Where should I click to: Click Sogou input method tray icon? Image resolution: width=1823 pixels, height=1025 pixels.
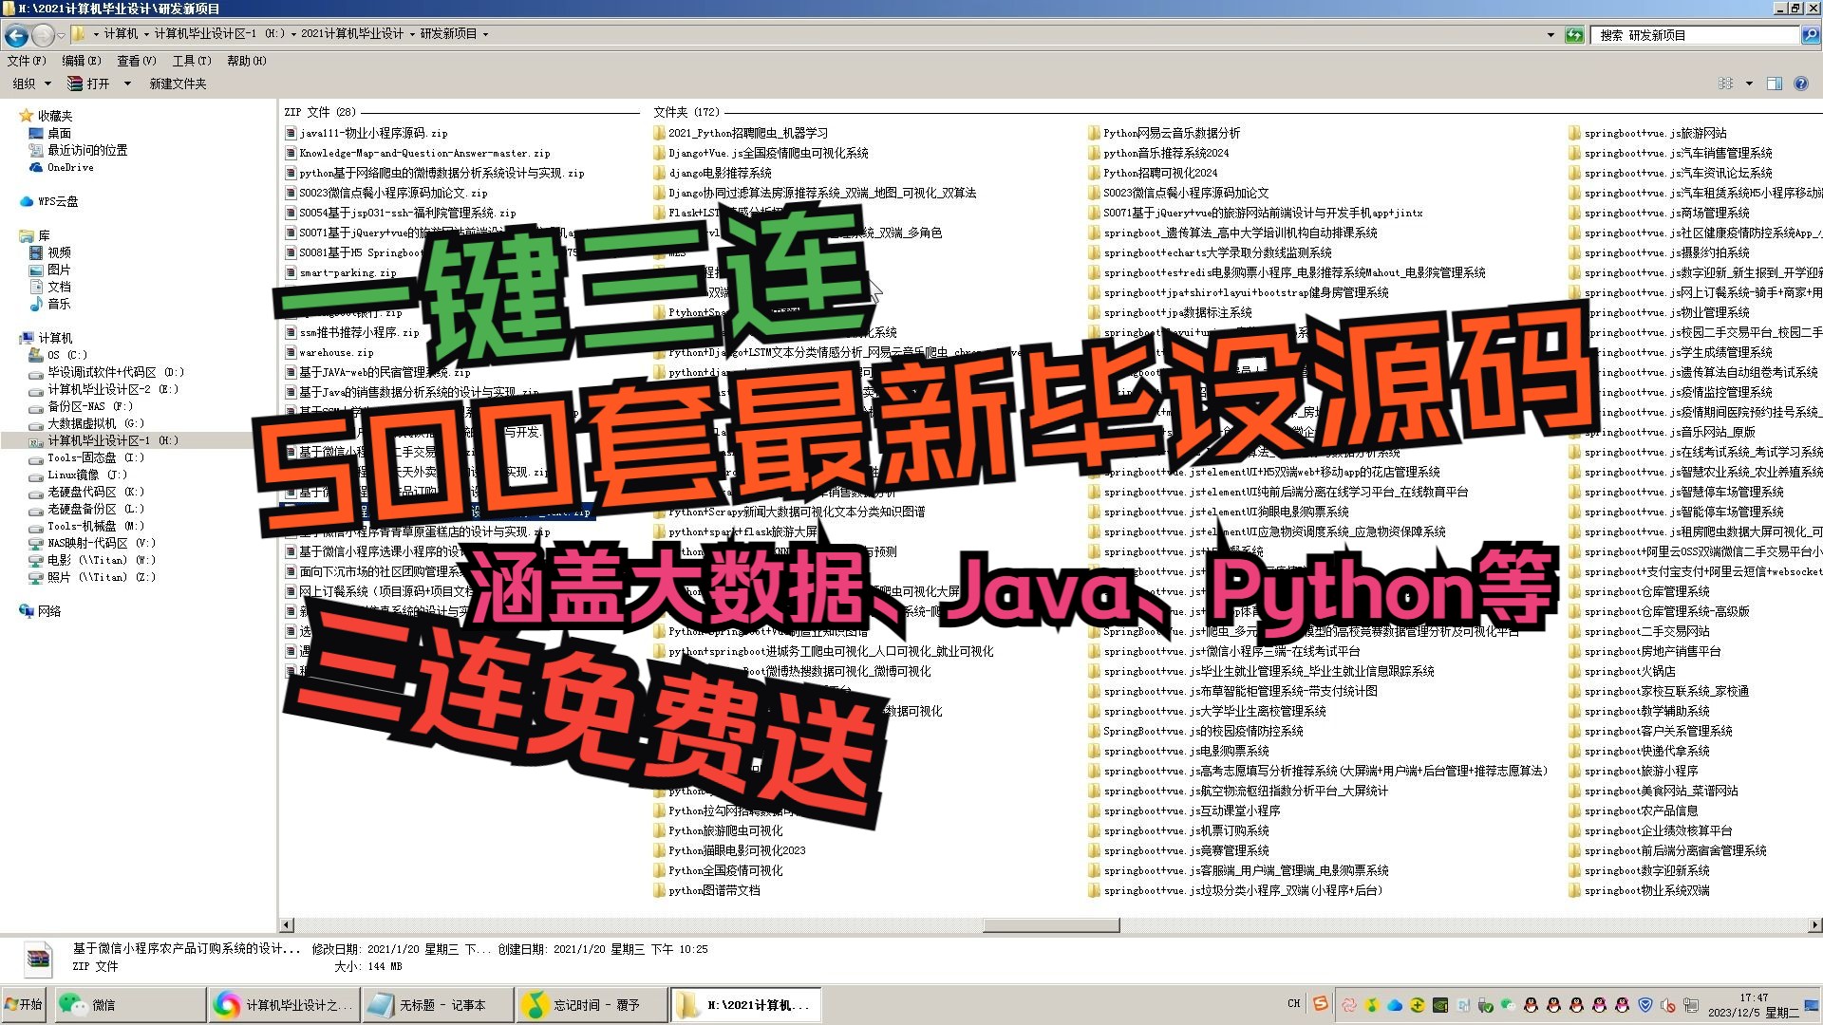pyautogui.click(x=1321, y=1003)
